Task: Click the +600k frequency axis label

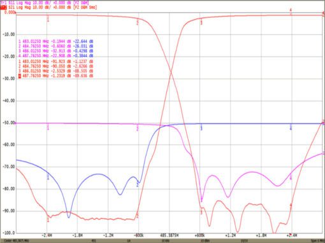Action: (x=199, y=235)
